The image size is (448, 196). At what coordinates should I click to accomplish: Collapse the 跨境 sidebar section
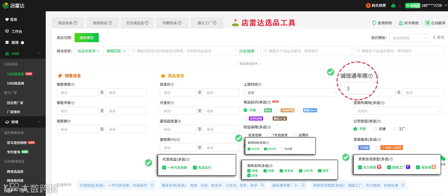(39, 122)
